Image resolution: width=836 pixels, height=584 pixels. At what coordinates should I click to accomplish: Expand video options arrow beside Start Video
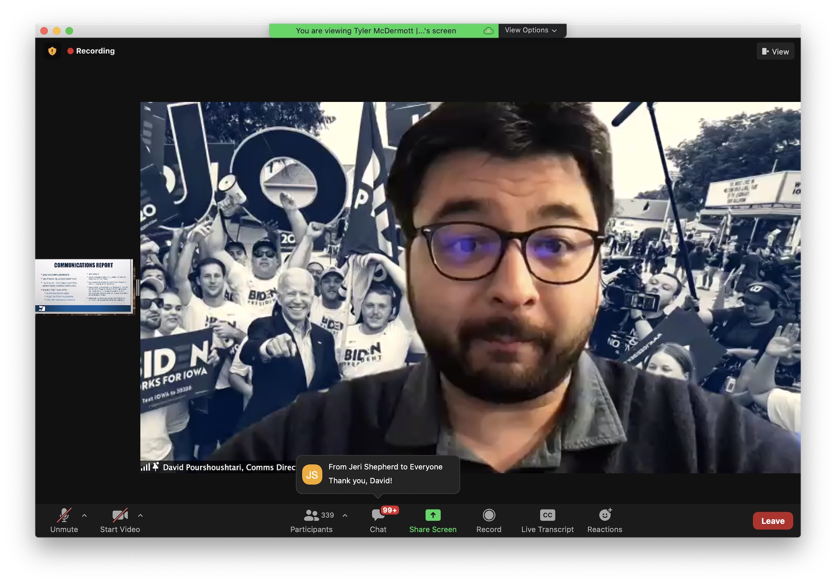tap(140, 515)
